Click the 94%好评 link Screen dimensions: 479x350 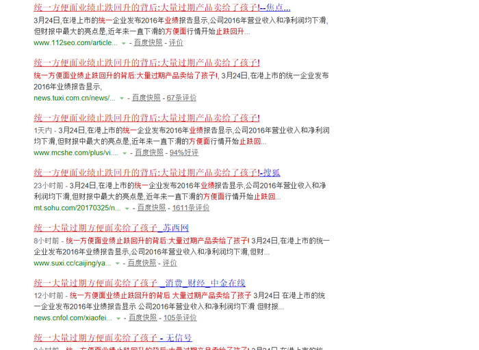tap(184, 152)
